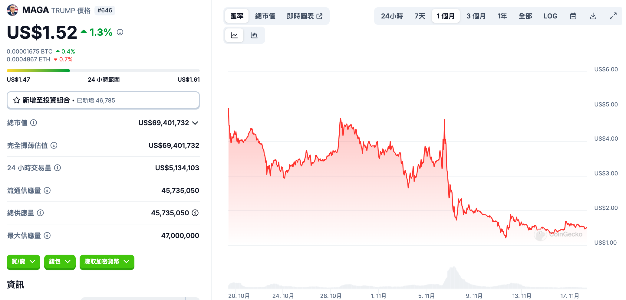Click the calendar date range icon
This screenshot has width=626, height=300.
573,16
